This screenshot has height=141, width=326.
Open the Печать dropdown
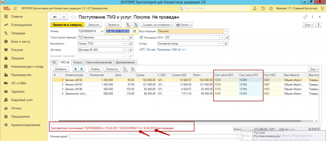tap(184, 25)
